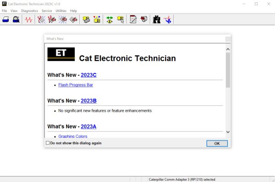
Task: Click the red chip WinFlash icon
Action: 144,19
